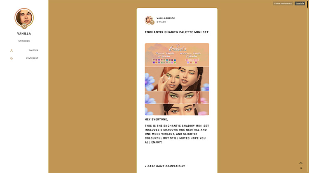309x173 pixels.
Task: Open the Pinterest social link
Action: pos(32,58)
